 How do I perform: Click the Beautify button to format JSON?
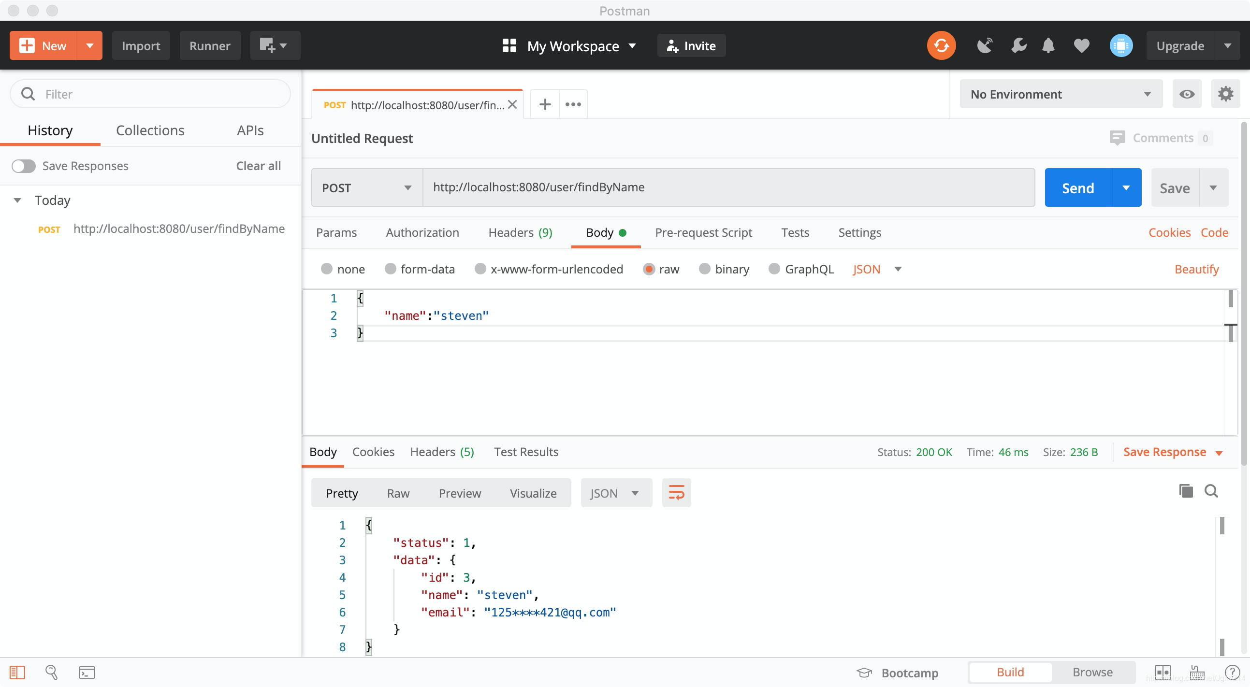click(x=1197, y=268)
